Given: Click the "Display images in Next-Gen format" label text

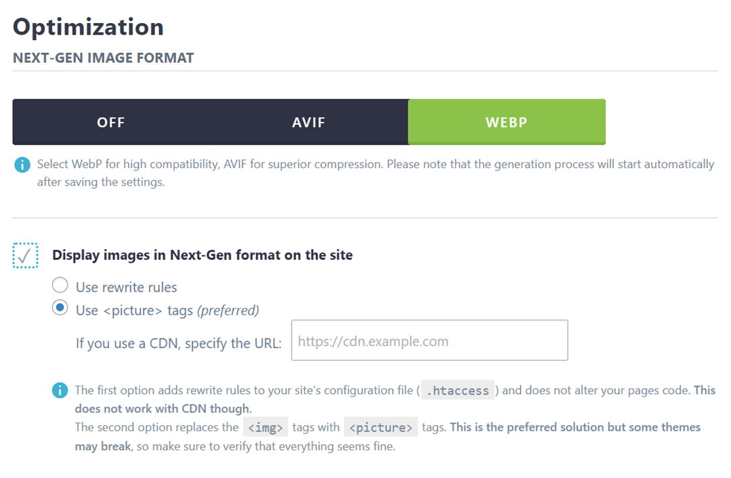Looking at the screenshot, I should 202,255.
